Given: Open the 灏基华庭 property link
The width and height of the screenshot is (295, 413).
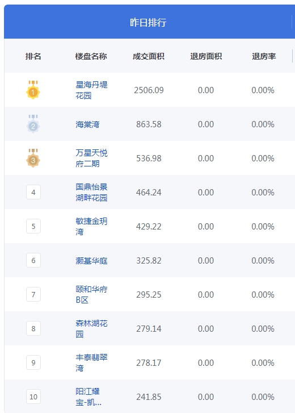Looking at the screenshot, I should click(91, 261).
